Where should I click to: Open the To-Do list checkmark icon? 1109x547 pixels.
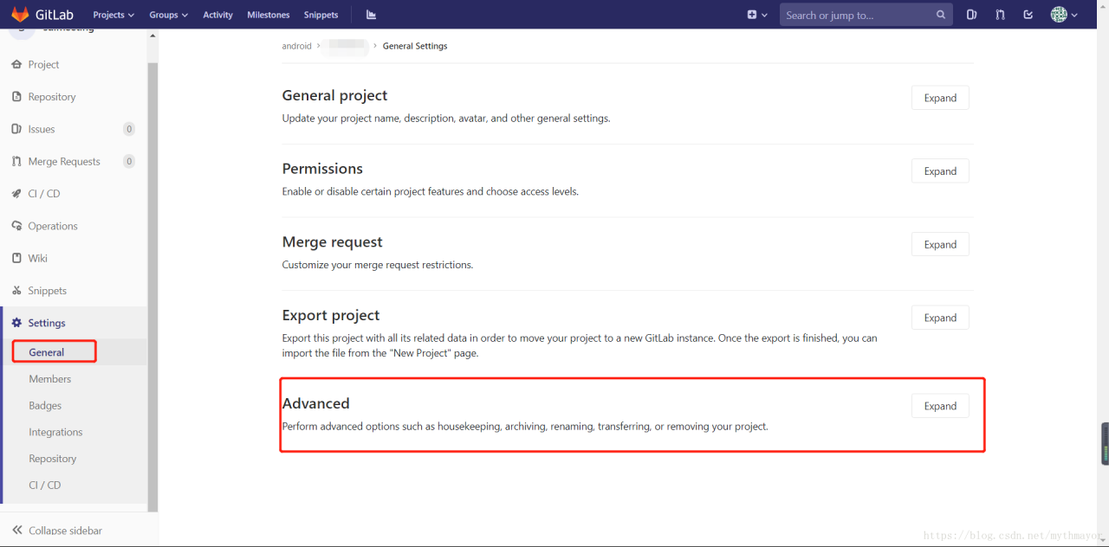1028,15
